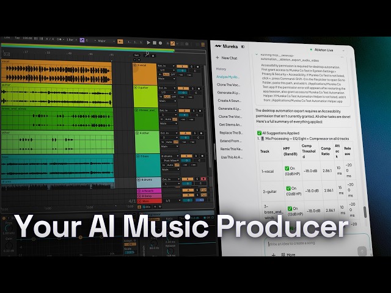
Task: Open the Create A Soun... history item
Action: [229, 101]
